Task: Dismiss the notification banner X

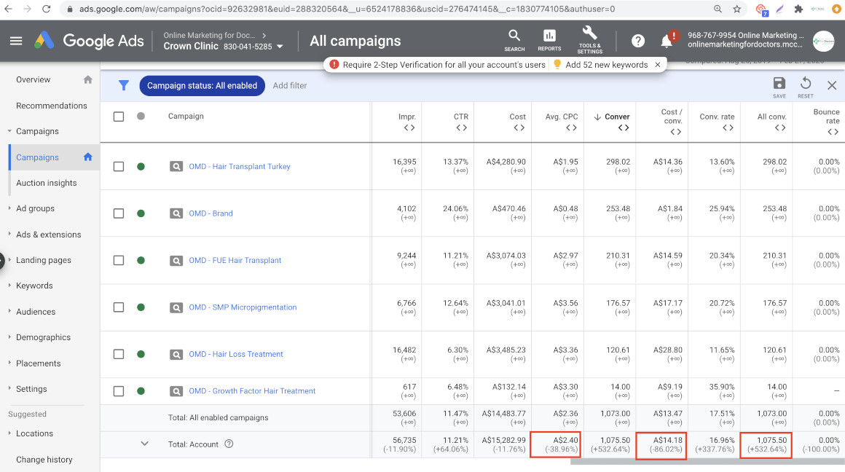Action: coord(658,65)
